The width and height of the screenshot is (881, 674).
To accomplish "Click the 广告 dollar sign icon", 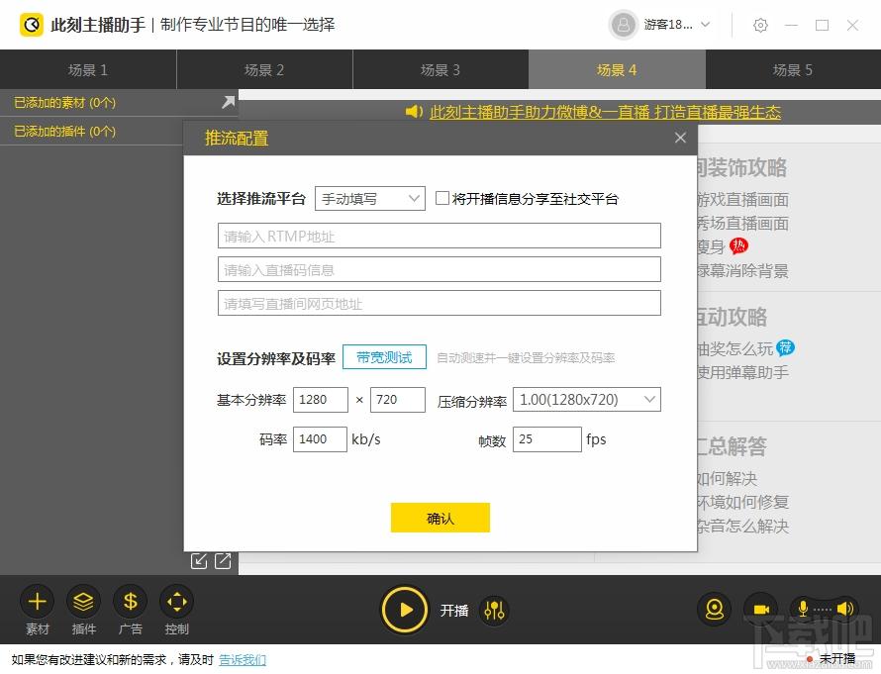I will pyautogui.click(x=130, y=601).
